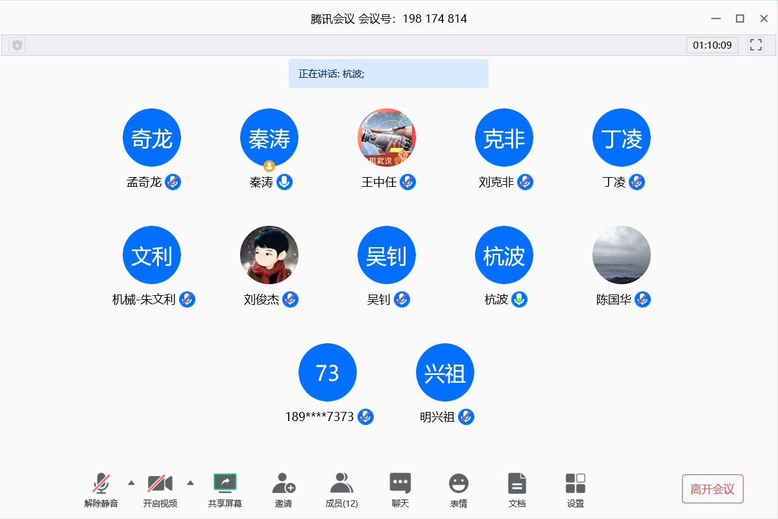778x519 pixels.
Task: Unmute microphone via 解除静音
Action: tap(101, 484)
